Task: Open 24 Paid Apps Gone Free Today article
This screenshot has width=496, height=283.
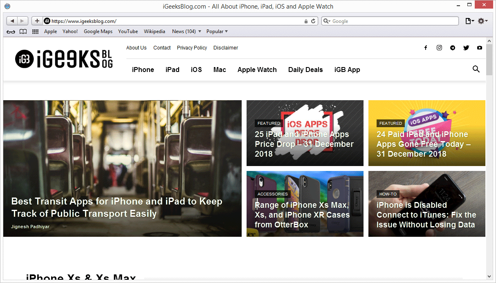Action: tap(423, 144)
